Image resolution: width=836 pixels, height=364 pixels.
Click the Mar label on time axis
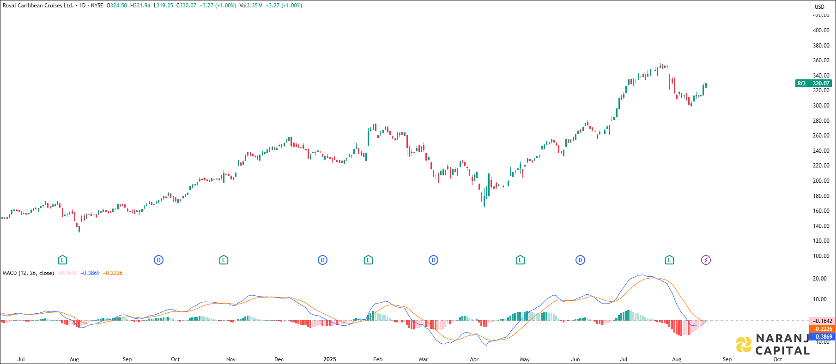pos(424,359)
